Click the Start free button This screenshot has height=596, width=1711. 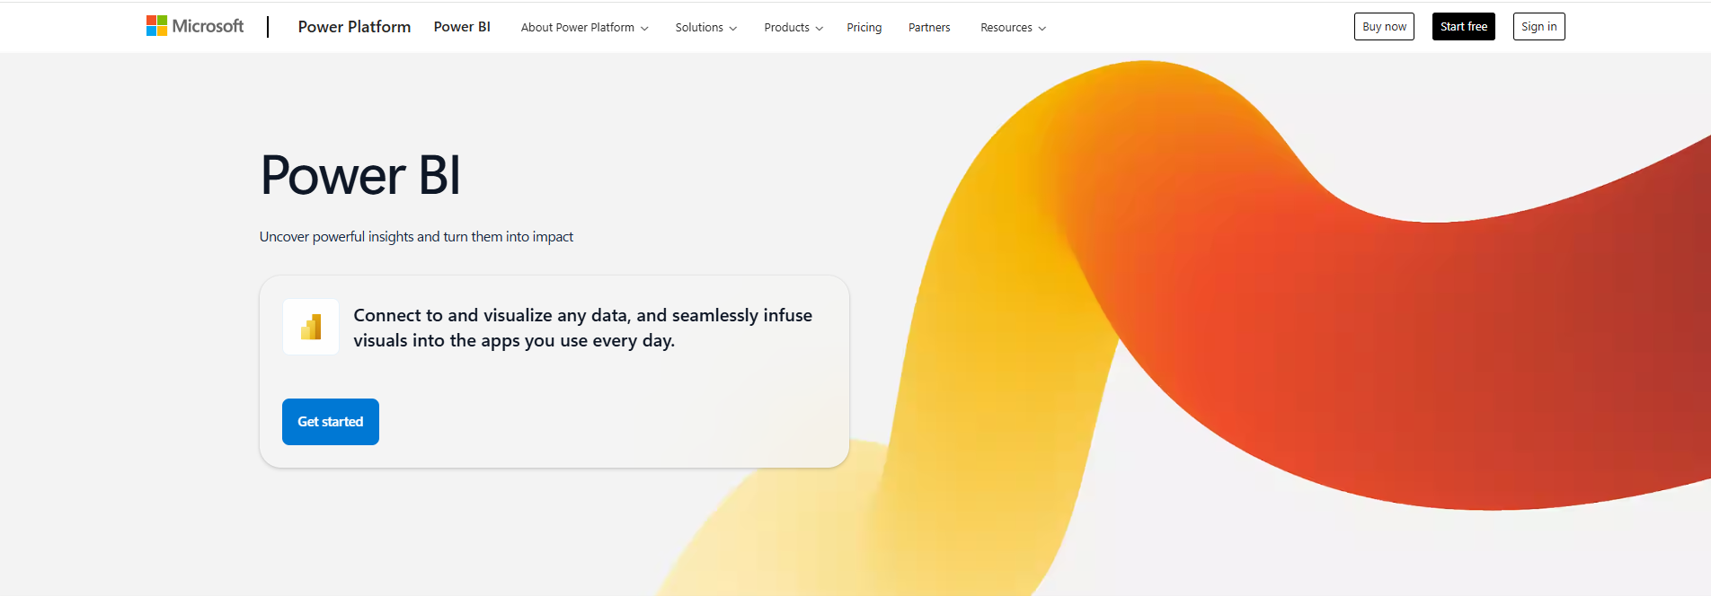coord(1463,27)
